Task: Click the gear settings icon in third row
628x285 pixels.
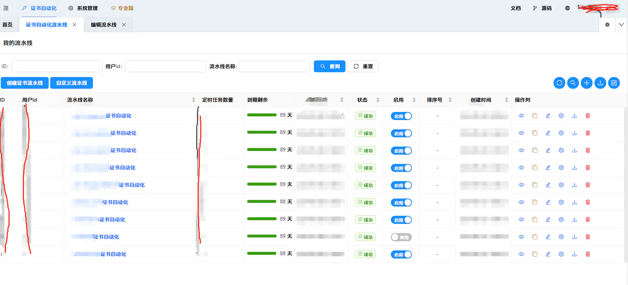Action: pyautogui.click(x=561, y=150)
